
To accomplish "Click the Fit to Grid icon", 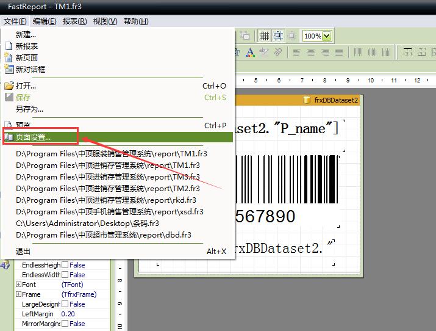I will (291, 36).
